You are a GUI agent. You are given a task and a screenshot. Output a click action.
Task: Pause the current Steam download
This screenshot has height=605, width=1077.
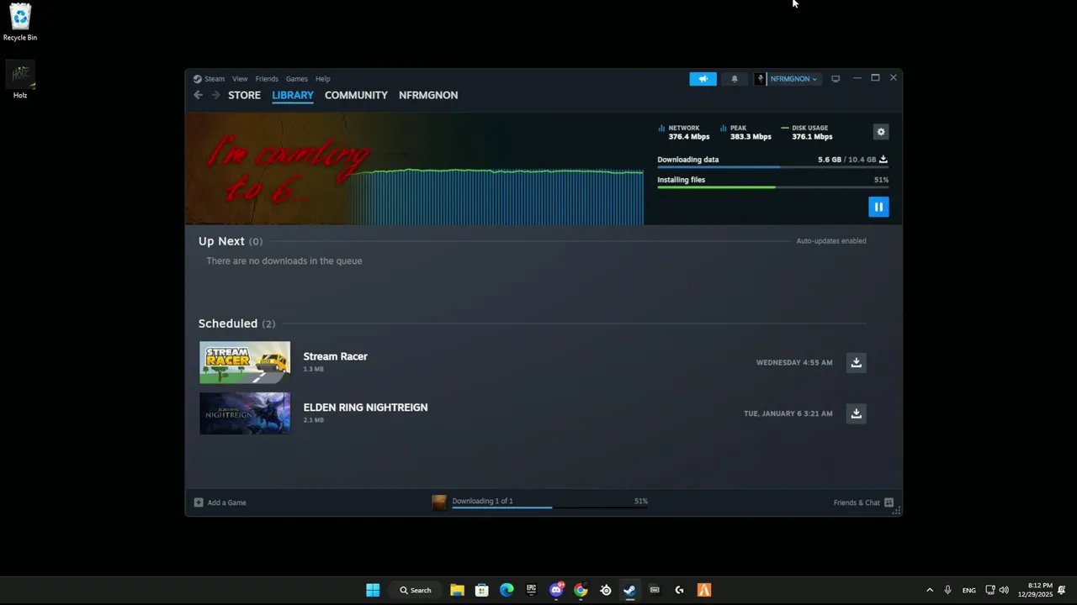[878, 207]
